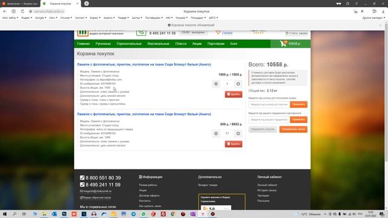This screenshot has height=218, width=388.
Task: Open Акции menu item
Action: [x=197, y=44]
